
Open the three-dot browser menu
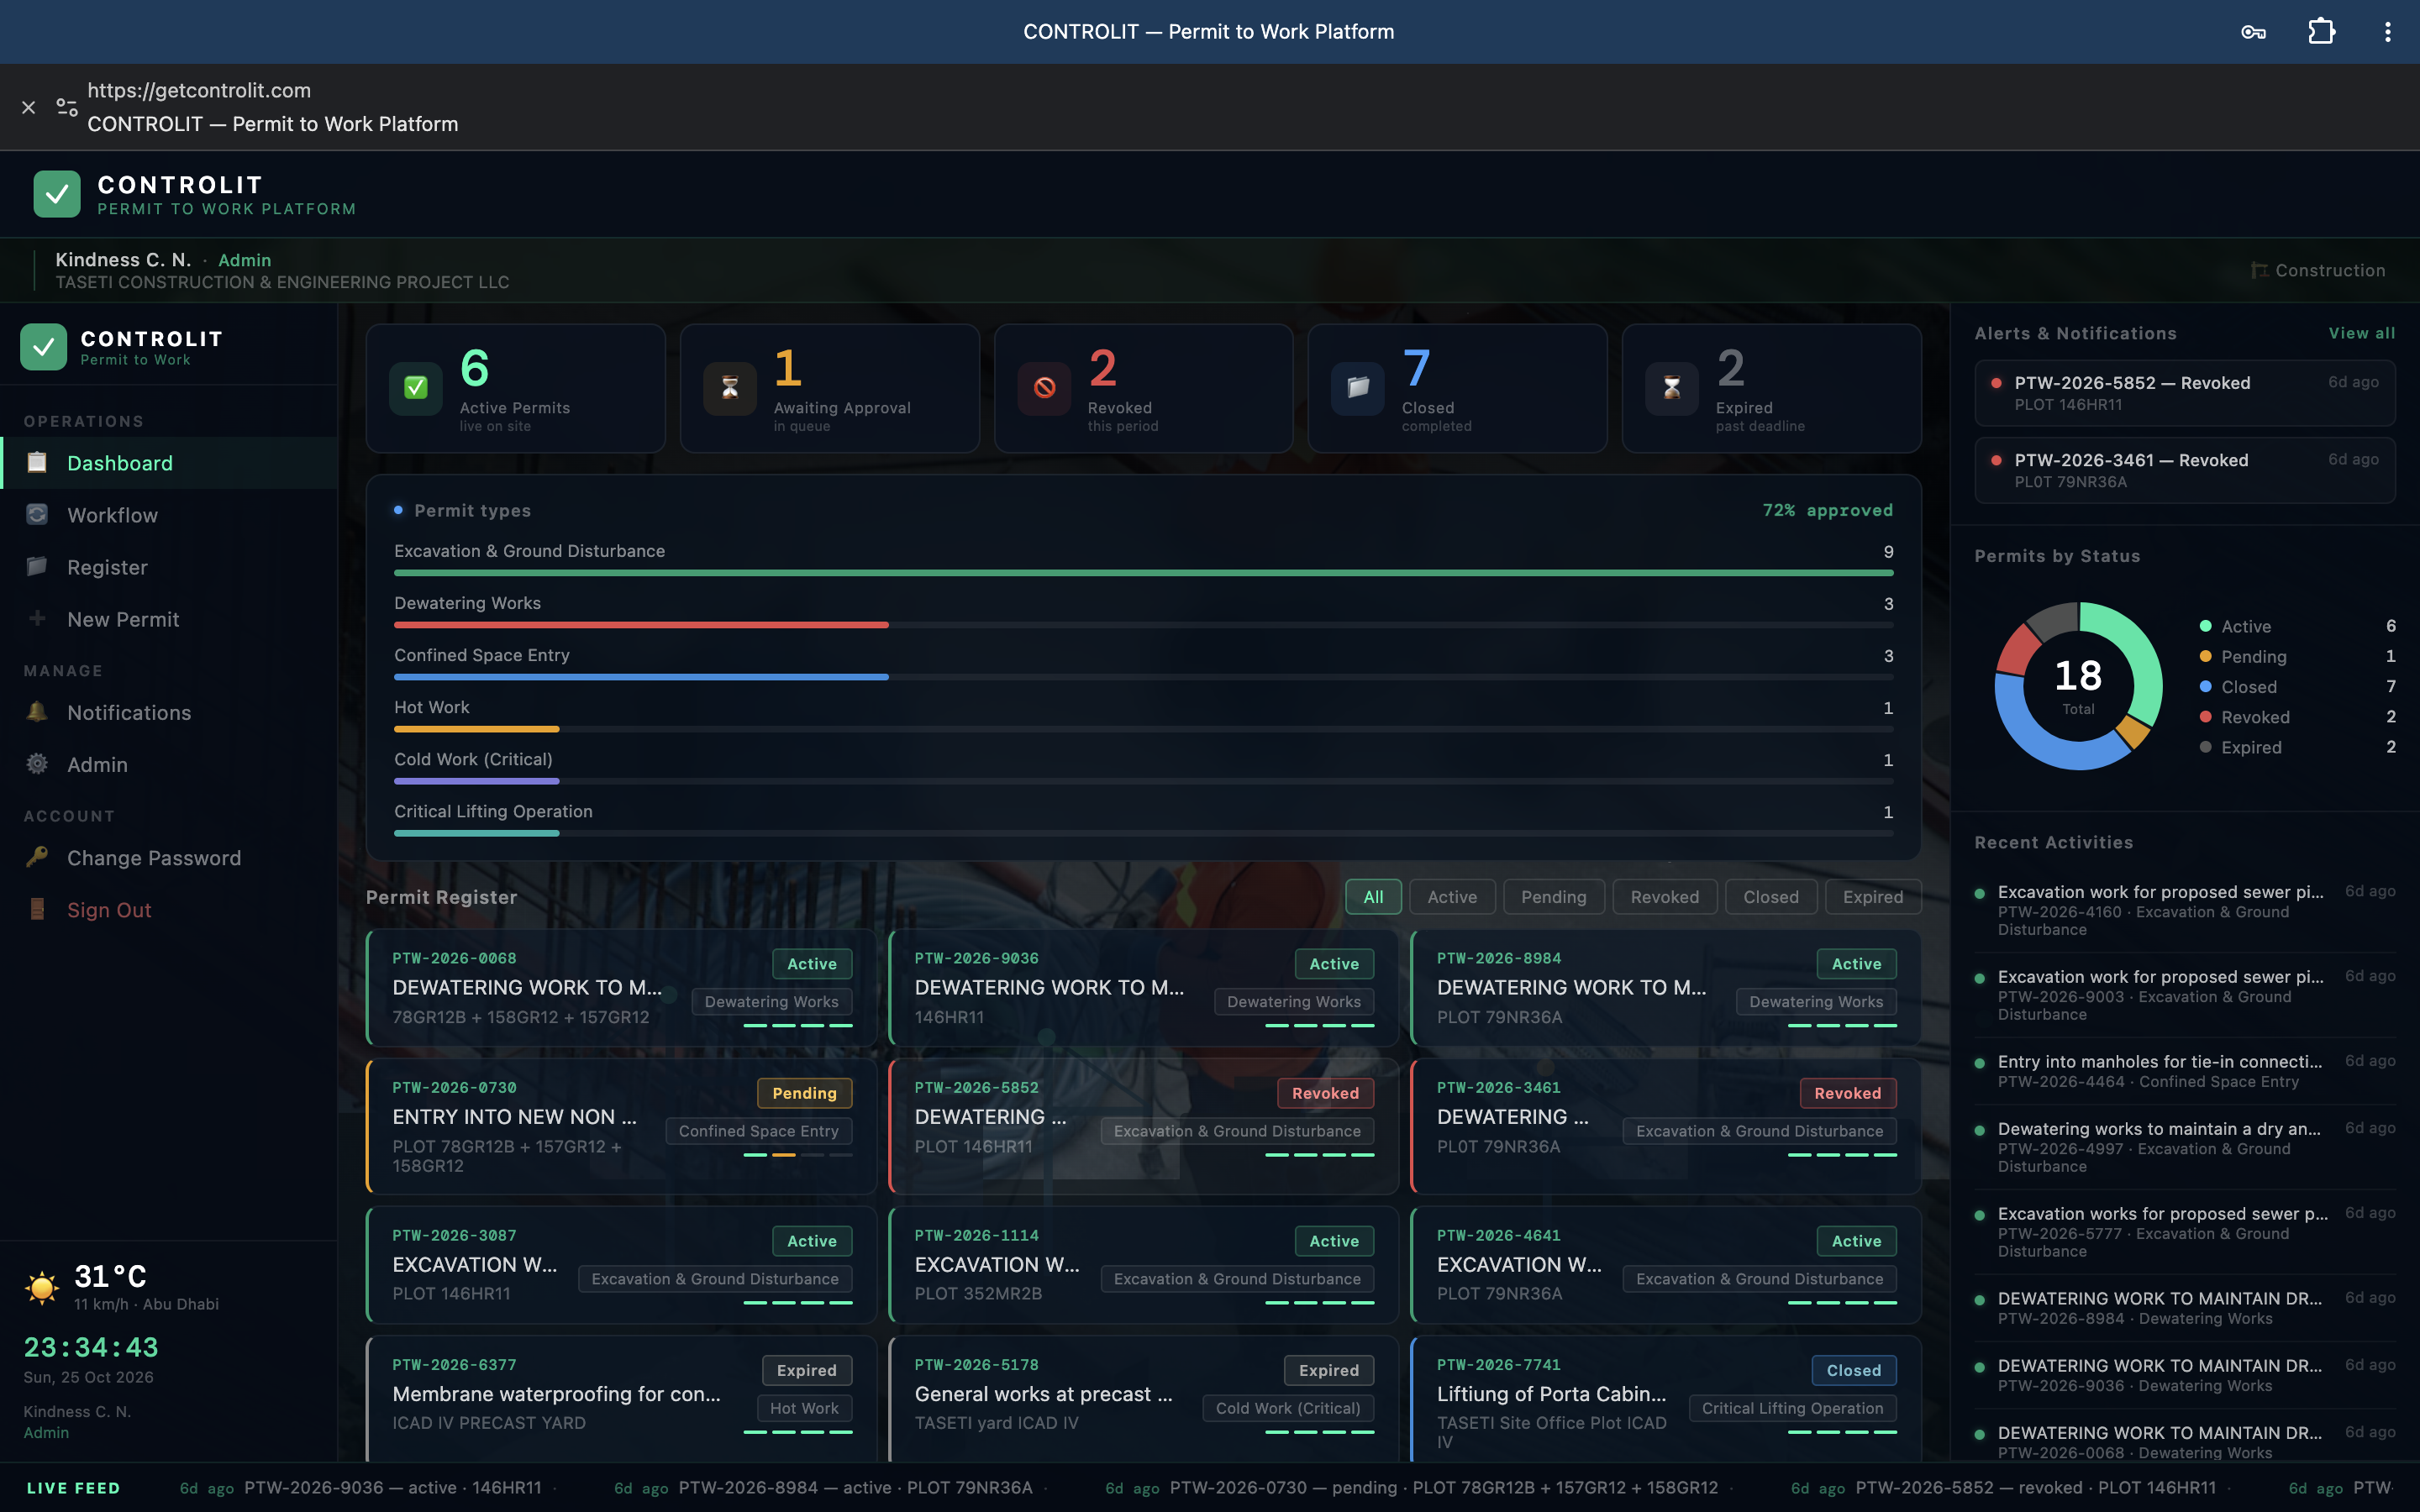pos(2388,32)
